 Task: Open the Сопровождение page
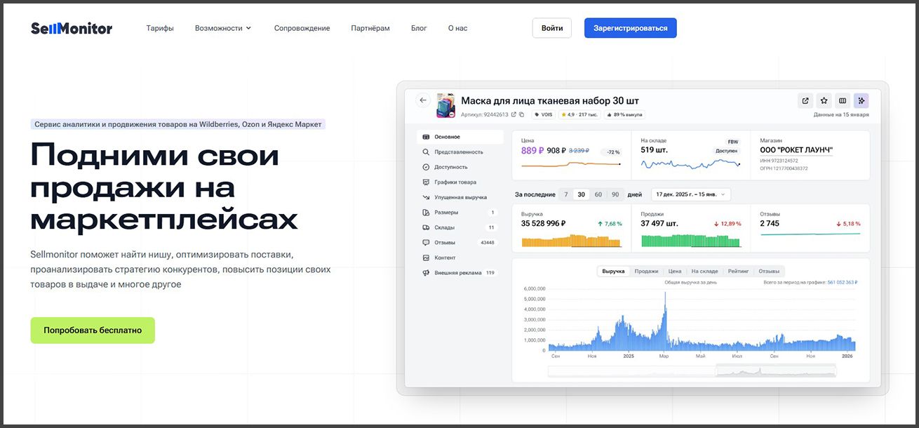[302, 28]
